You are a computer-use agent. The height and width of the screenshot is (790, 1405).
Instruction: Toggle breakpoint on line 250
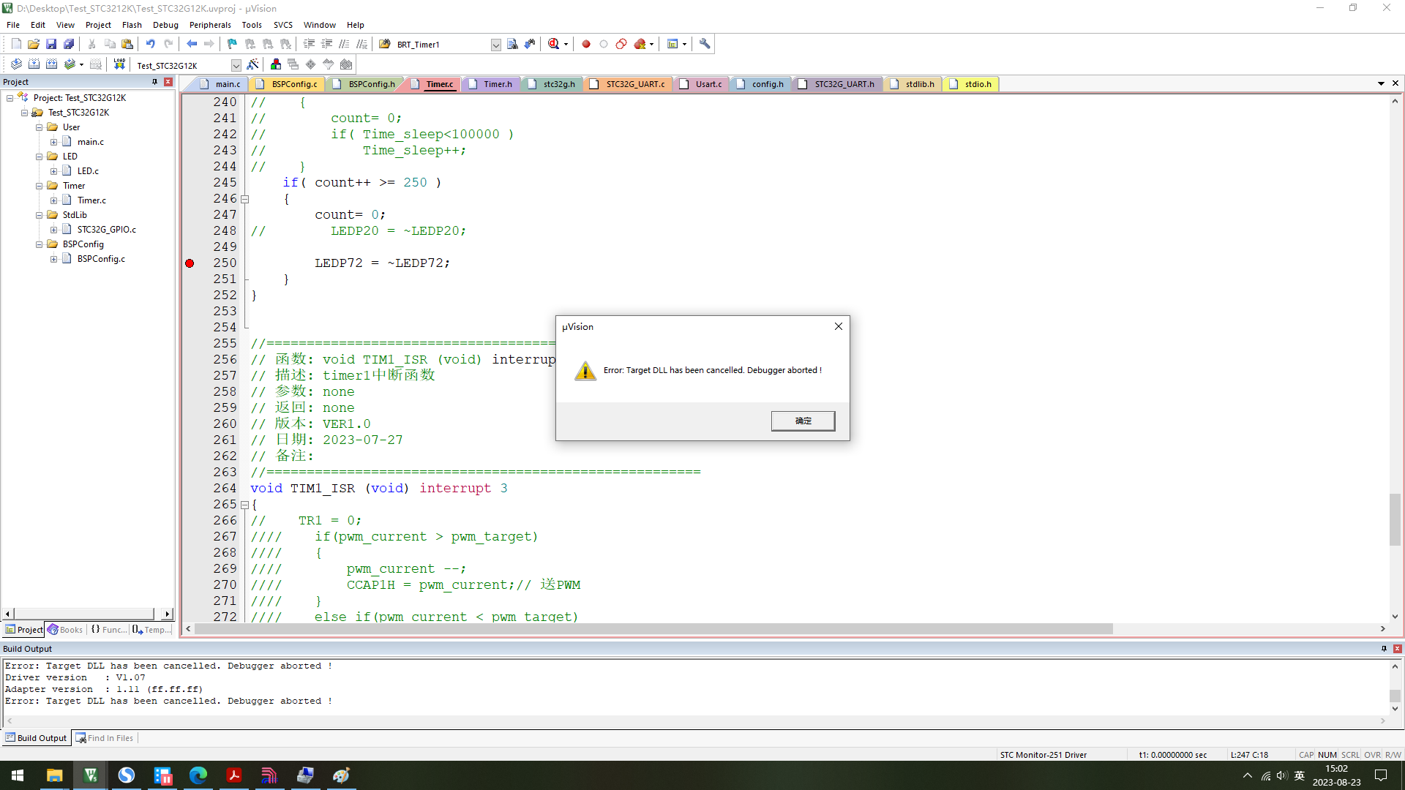[x=190, y=263]
